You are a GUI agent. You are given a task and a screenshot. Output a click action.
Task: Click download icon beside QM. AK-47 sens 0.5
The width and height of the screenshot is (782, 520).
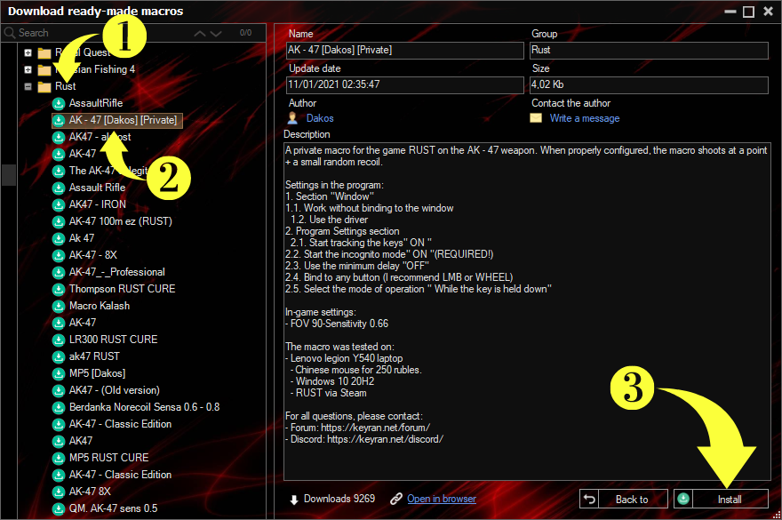(x=59, y=509)
